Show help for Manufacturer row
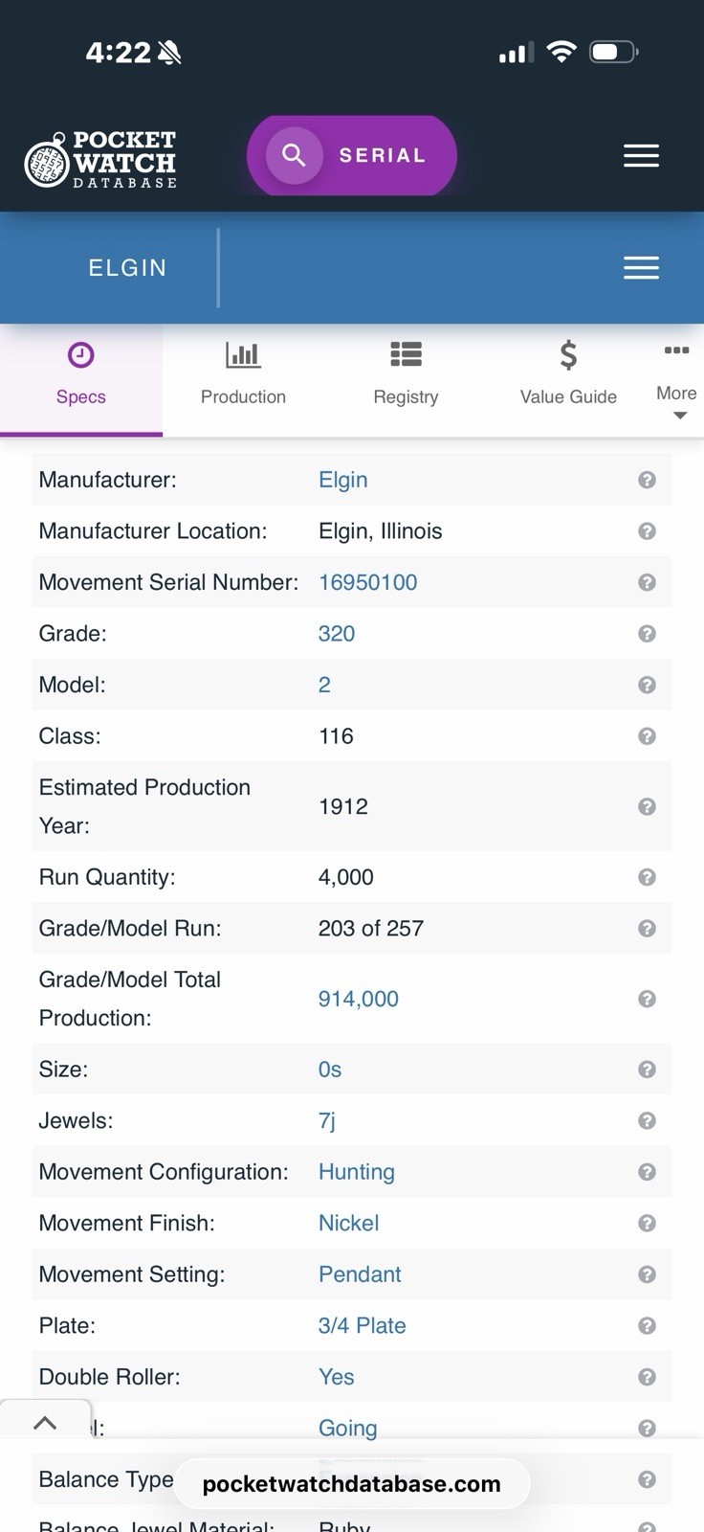This screenshot has width=704, height=1532. click(x=647, y=480)
